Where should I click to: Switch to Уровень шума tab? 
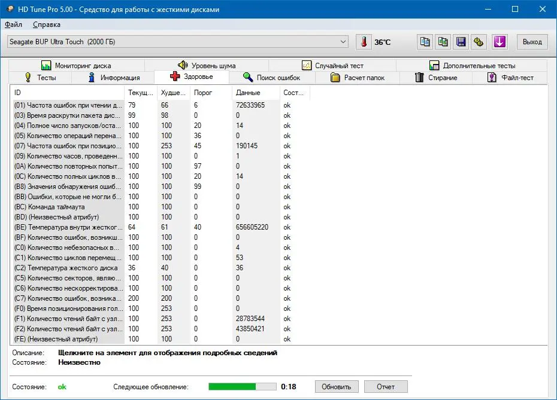coord(207,66)
